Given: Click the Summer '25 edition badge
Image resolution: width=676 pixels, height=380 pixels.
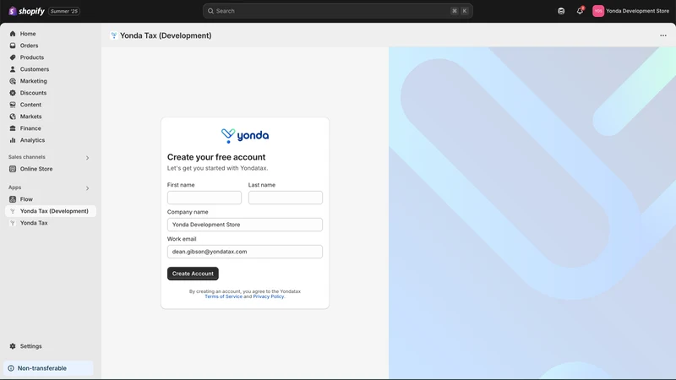Looking at the screenshot, I should point(64,11).
